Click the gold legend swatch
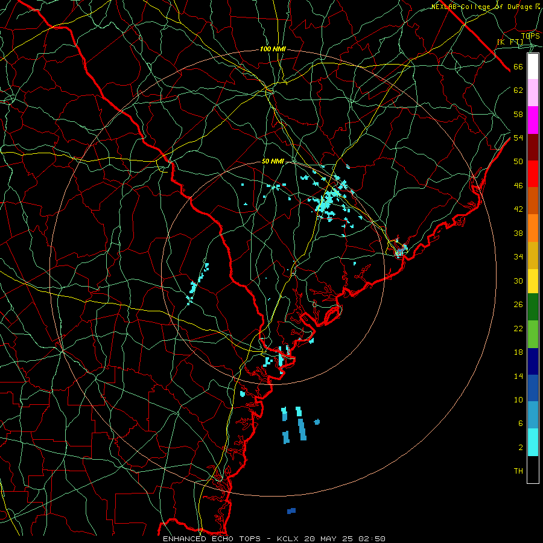 click(x=533, y=256)
